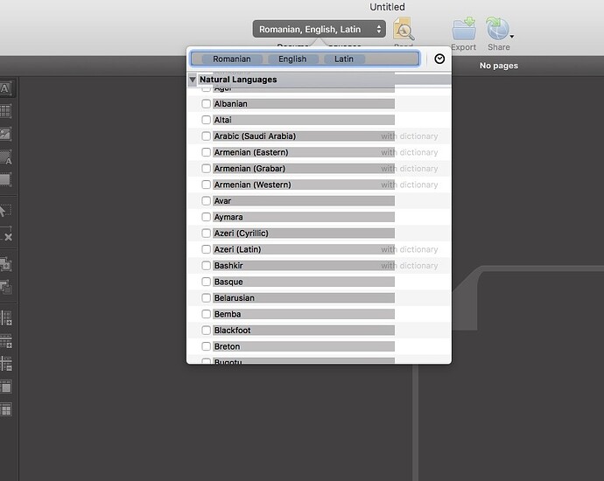Click the Export folder icon

point(464,29)
